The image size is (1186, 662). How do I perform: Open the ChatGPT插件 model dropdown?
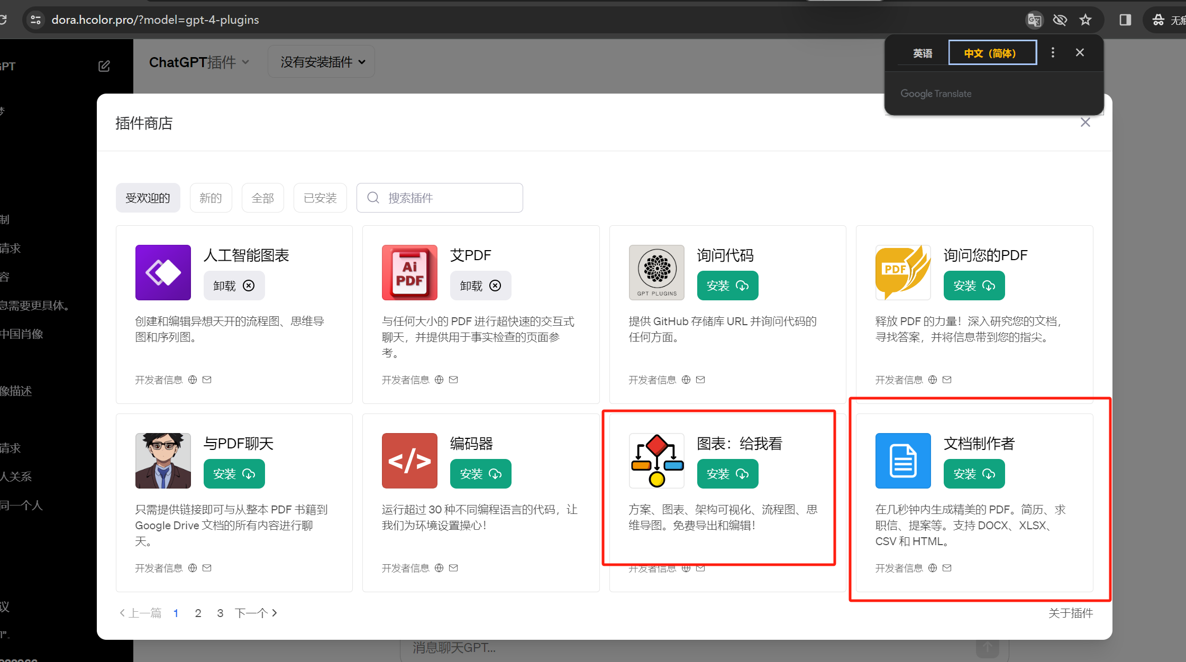pyautogui.click(x=198, y=62)
